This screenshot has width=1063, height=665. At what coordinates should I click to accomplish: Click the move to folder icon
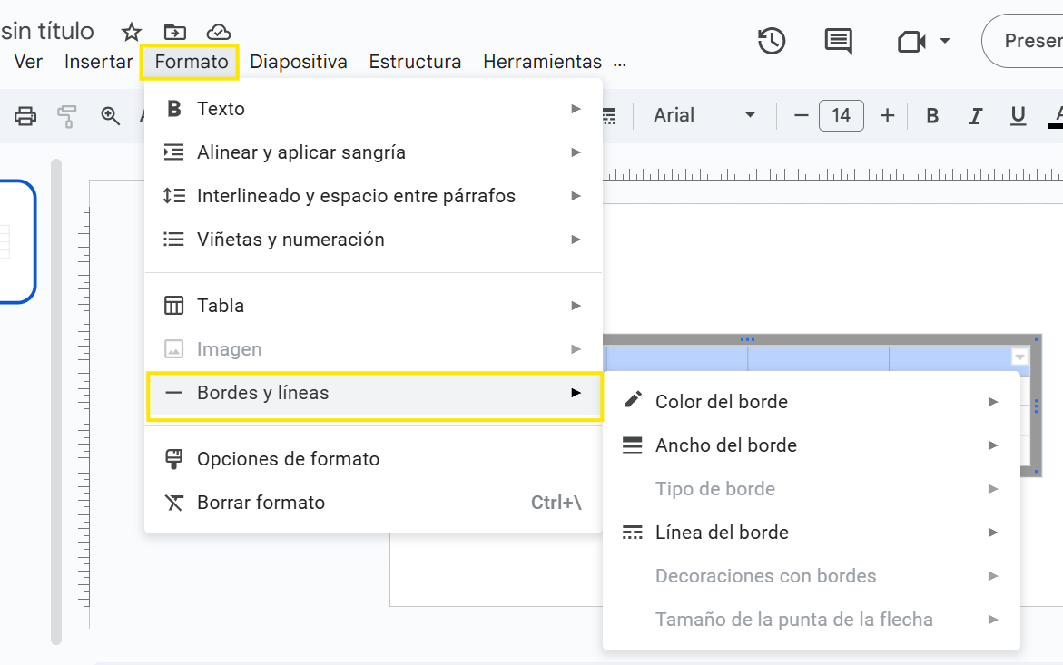[175, 33]
